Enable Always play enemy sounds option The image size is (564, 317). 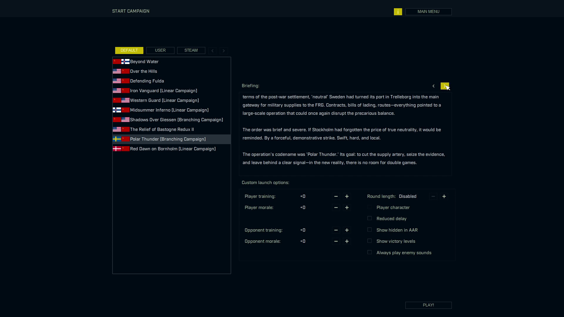tap(370, 252)
